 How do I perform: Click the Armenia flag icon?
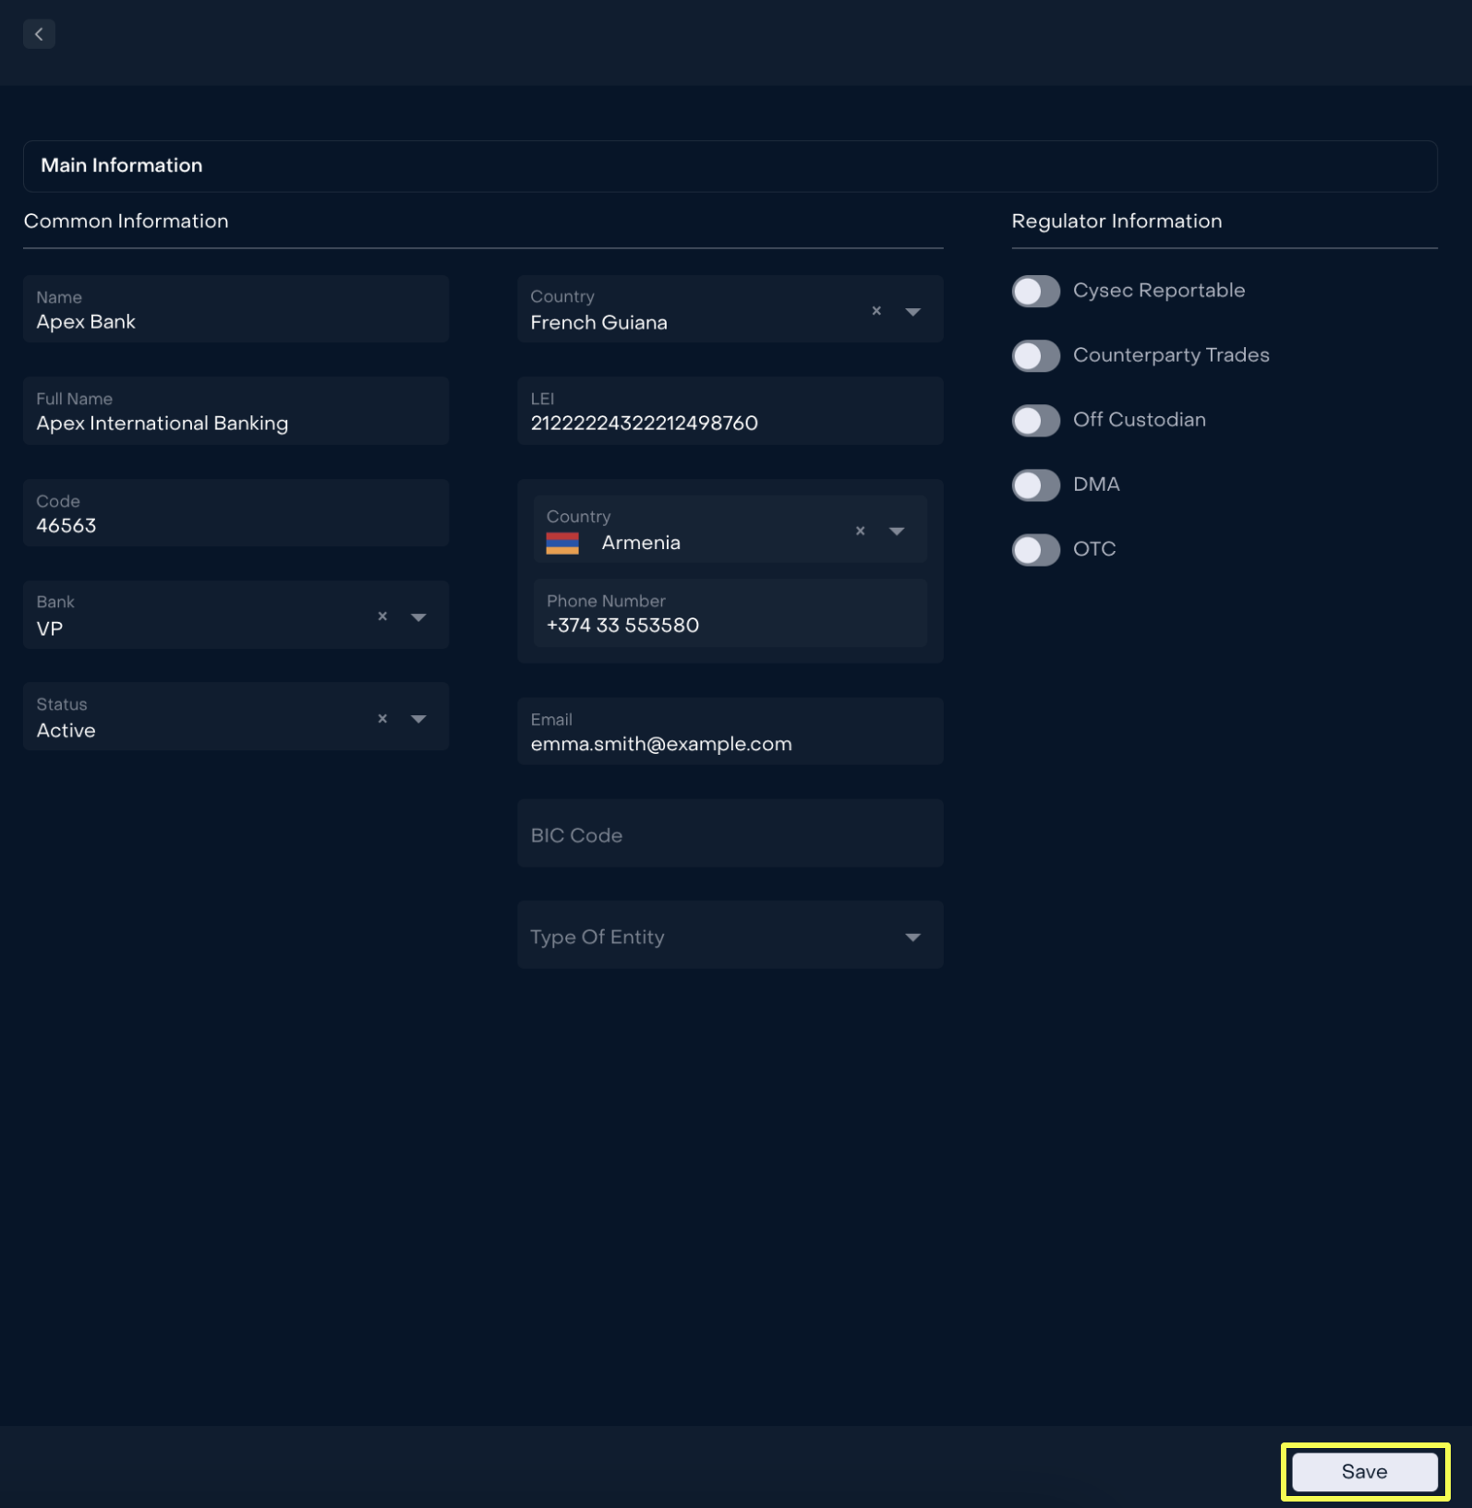562,543
